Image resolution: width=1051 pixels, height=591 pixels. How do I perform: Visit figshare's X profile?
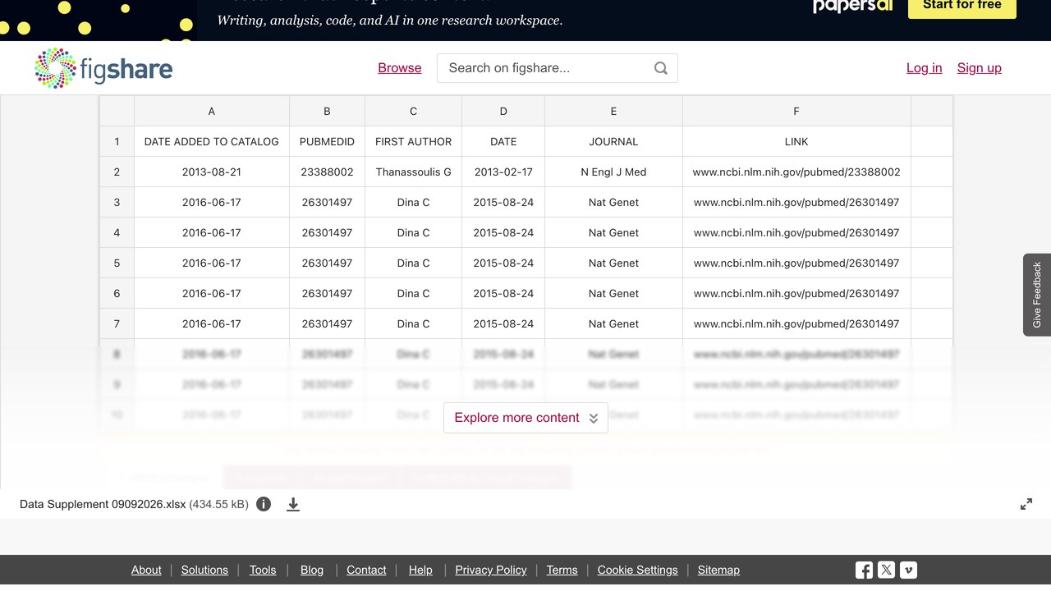886,570
